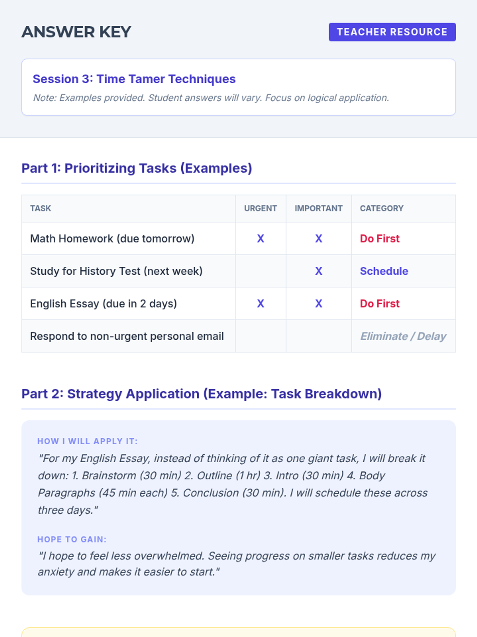Click the Urgent column header
Screen dimensions: 477x637
(260, 208)
